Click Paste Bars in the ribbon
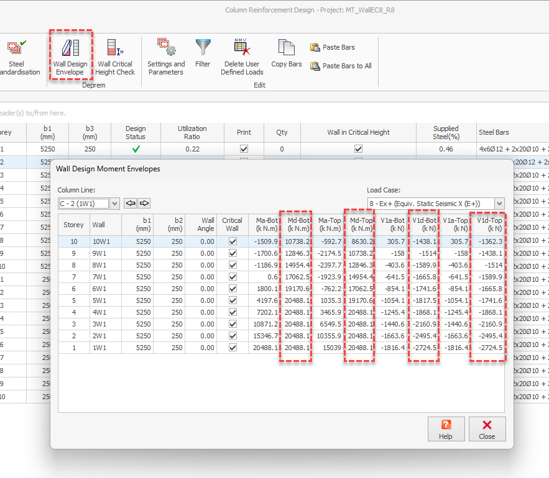This screenshot has height=478, width=549. tap(333, 47)
